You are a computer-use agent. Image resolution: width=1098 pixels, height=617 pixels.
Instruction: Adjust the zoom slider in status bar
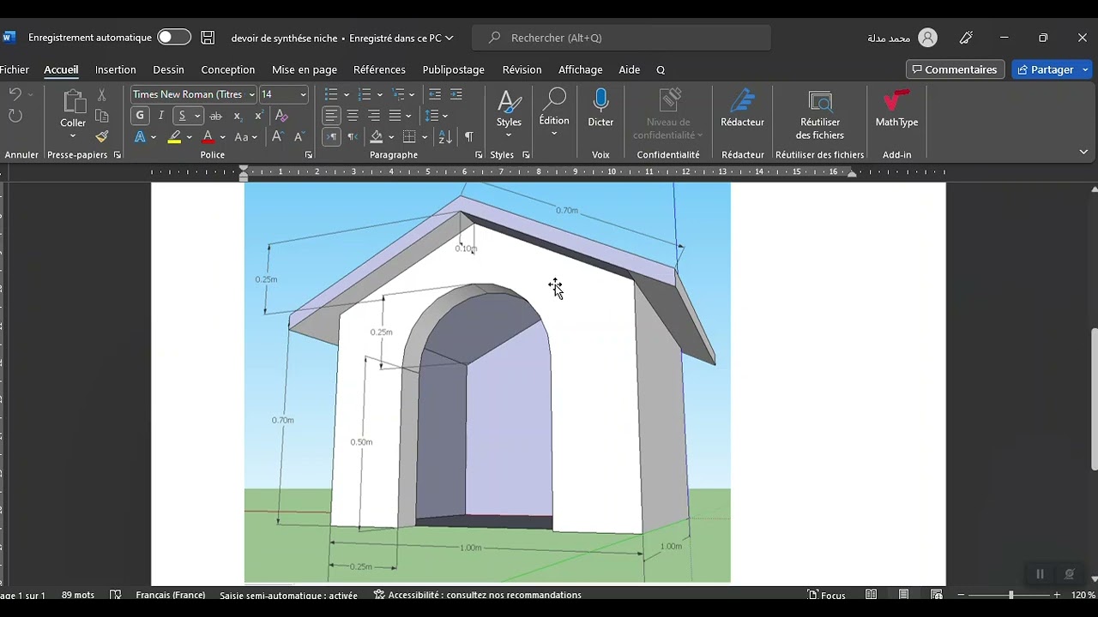coord(1011,595)
